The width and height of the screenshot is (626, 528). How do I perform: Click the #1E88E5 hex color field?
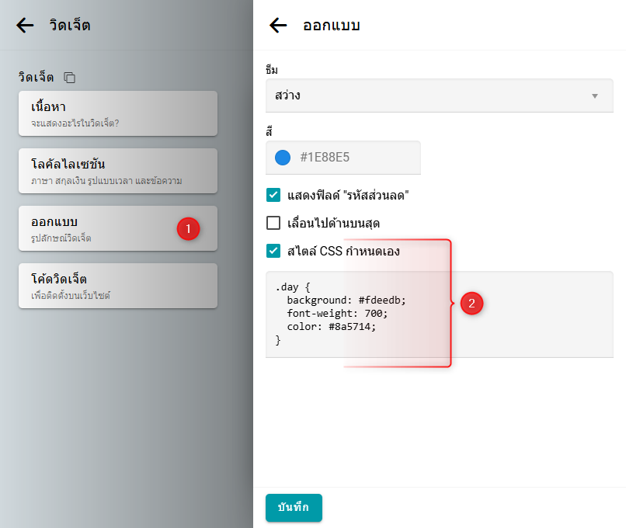(353, 158)
